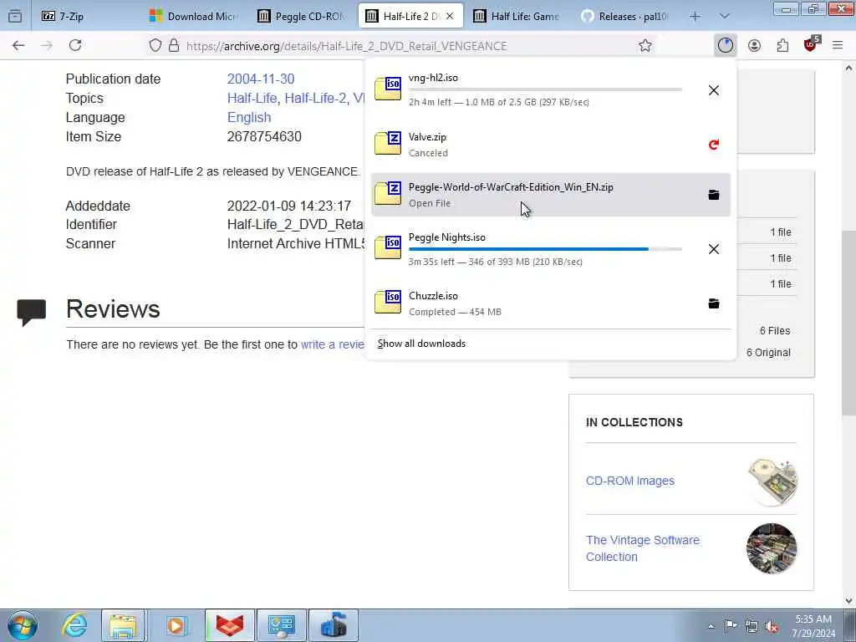Switch to the Download Microsoft tab

coord(194,17)
